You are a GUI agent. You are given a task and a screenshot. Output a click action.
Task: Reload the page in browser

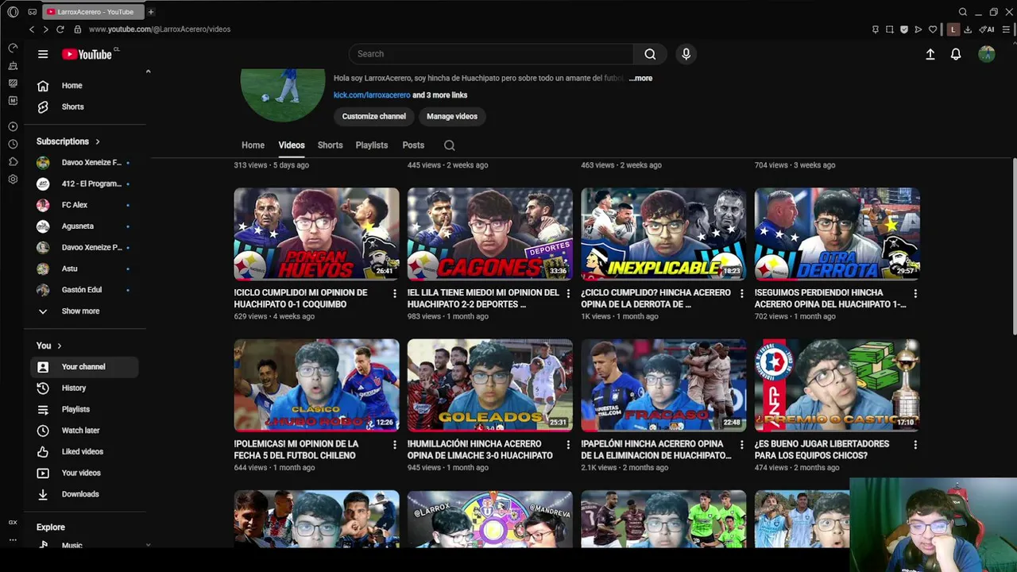point(60,29)
